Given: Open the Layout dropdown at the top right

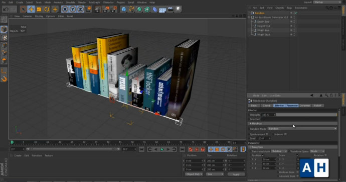Looking at the screenshot, I should [x=327, y=2].
